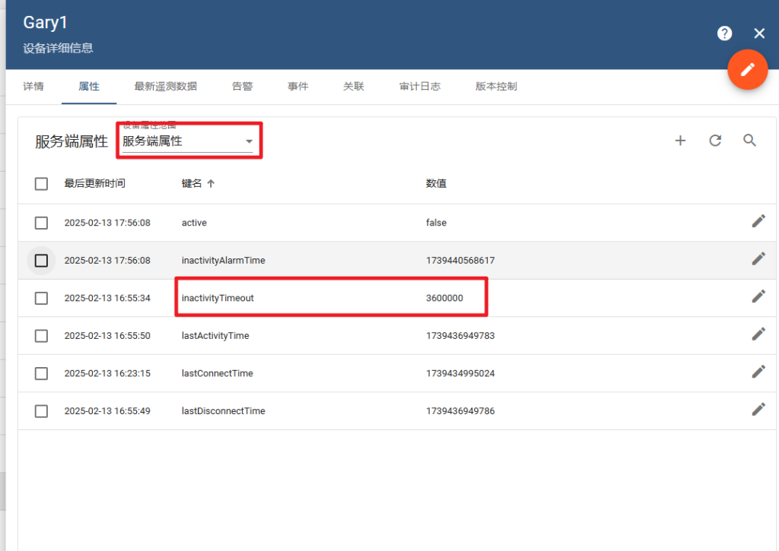
Task: Open the 服务端属性 scope dropdown
Action: [x=188, y=141]
